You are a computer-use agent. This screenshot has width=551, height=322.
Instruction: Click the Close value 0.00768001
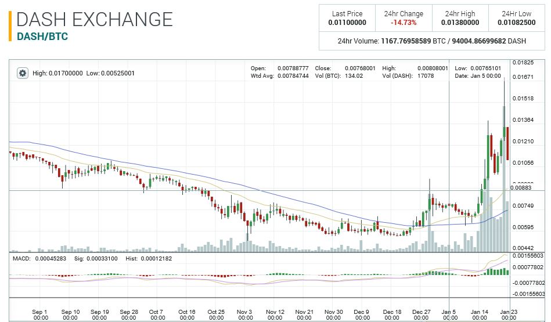pos(360,68)
